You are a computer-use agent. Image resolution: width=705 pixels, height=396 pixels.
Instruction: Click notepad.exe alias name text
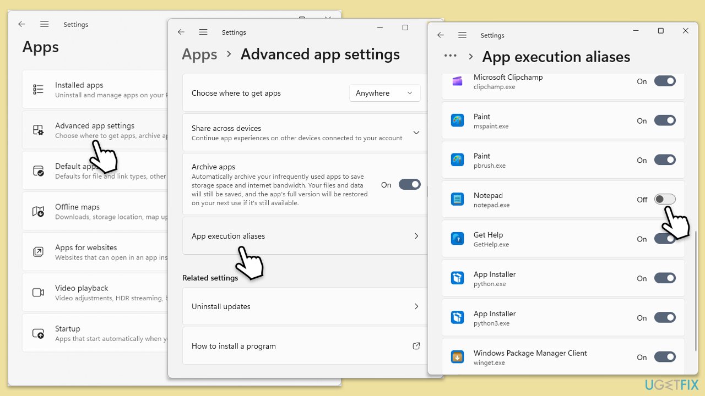click(x=492, y=205)
